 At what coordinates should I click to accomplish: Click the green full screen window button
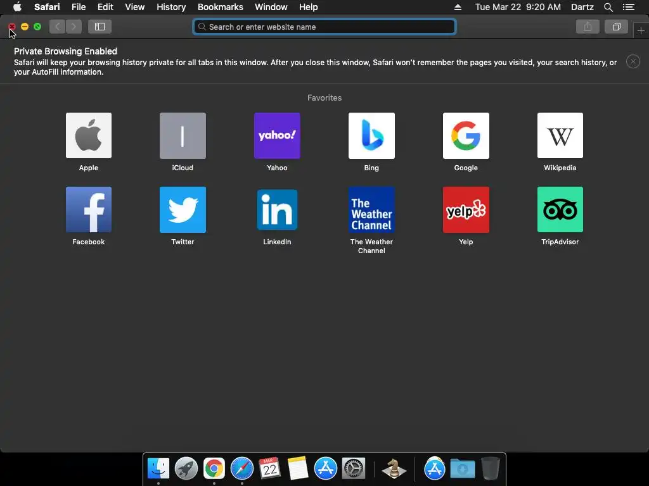coord(37,27)
